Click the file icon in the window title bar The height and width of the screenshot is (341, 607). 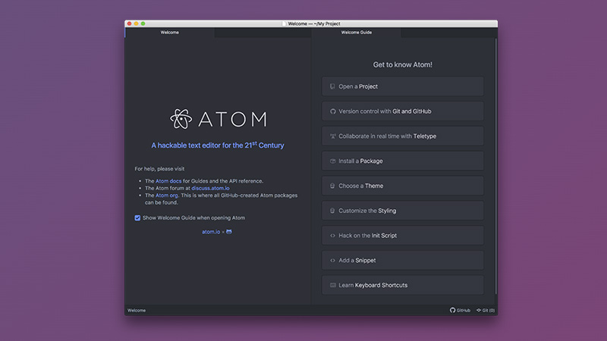[x=284, y=23]
